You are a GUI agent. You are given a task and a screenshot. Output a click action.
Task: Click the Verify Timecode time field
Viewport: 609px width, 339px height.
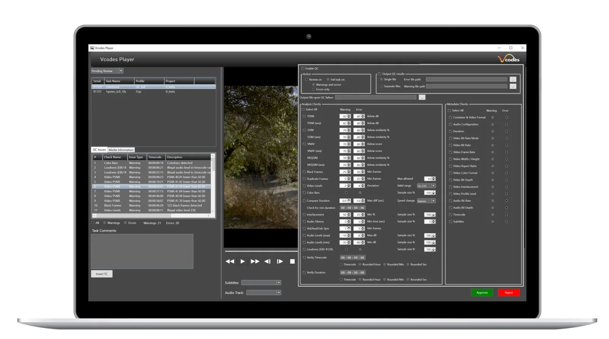point(352,258)
